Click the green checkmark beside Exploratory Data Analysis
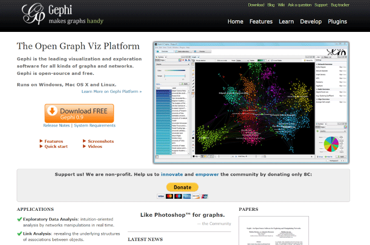The width and height of the screenshot is (370, 245). pyautogui.click(x=19, y=219)
